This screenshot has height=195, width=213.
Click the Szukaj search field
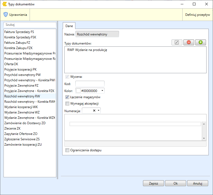point(30,24)
